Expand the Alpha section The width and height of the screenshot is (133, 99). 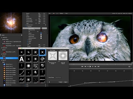(x=27, y=43)
